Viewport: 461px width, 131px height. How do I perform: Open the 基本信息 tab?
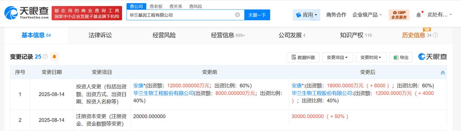[x=36, y=35]
